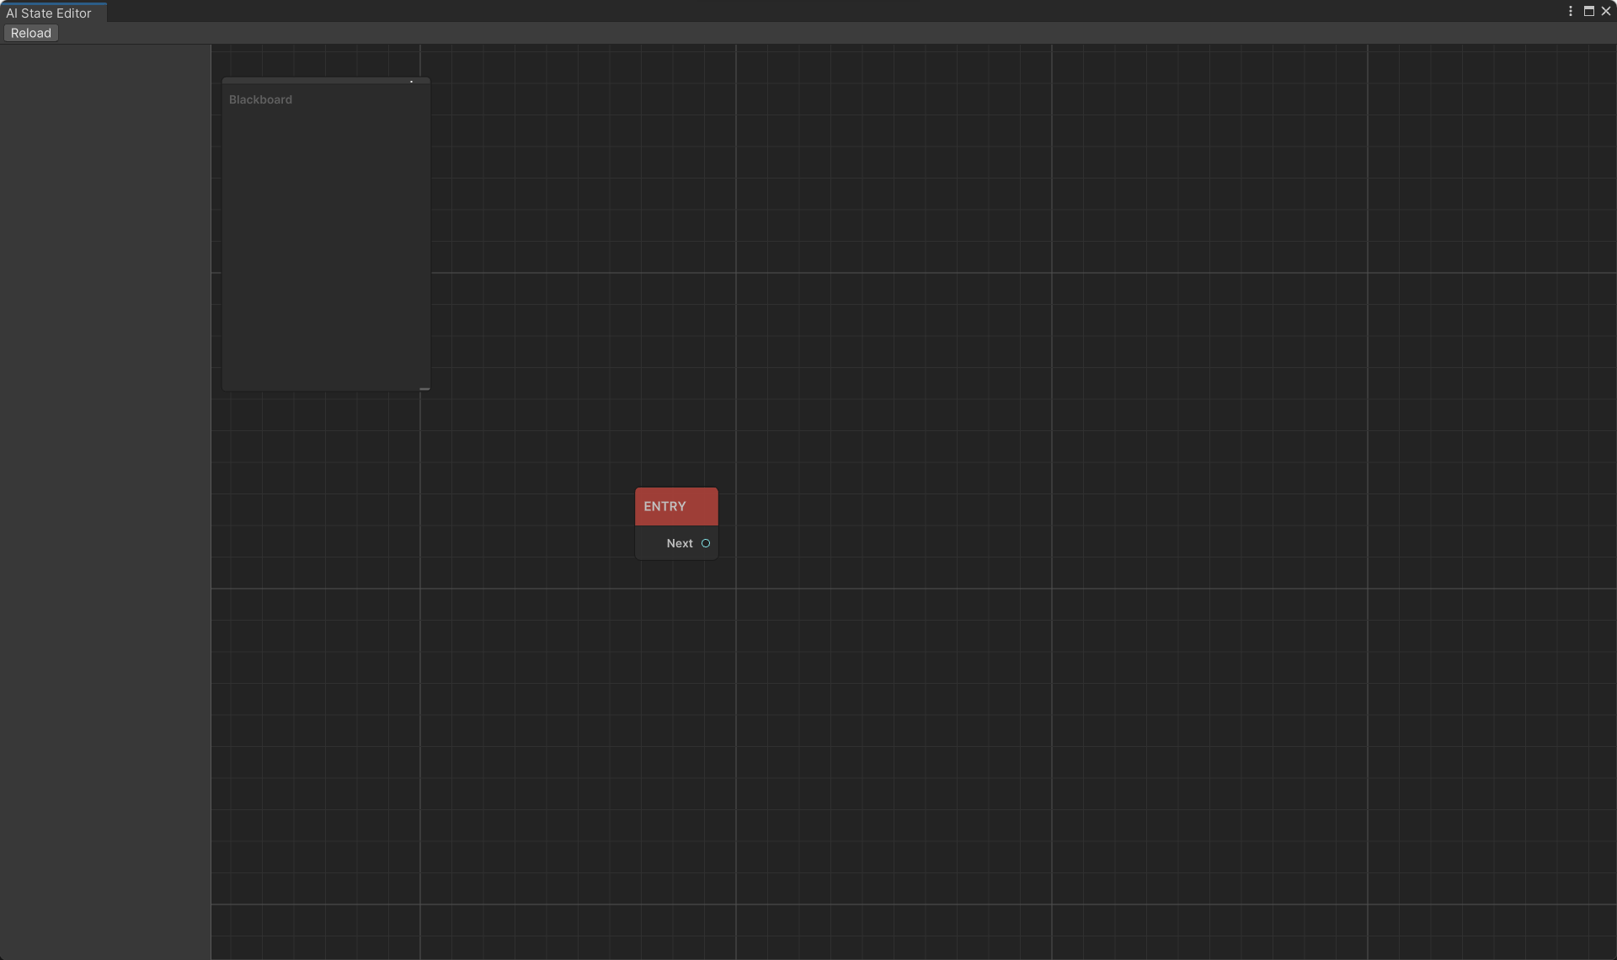This screenshot has height=960, width=1617.
Task: Click the small dot in the Blackboard header
Action: [411, 82]
